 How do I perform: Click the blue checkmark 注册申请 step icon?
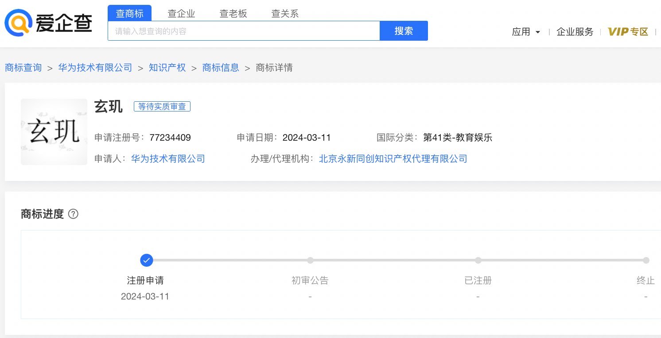[x=146, y=260]
